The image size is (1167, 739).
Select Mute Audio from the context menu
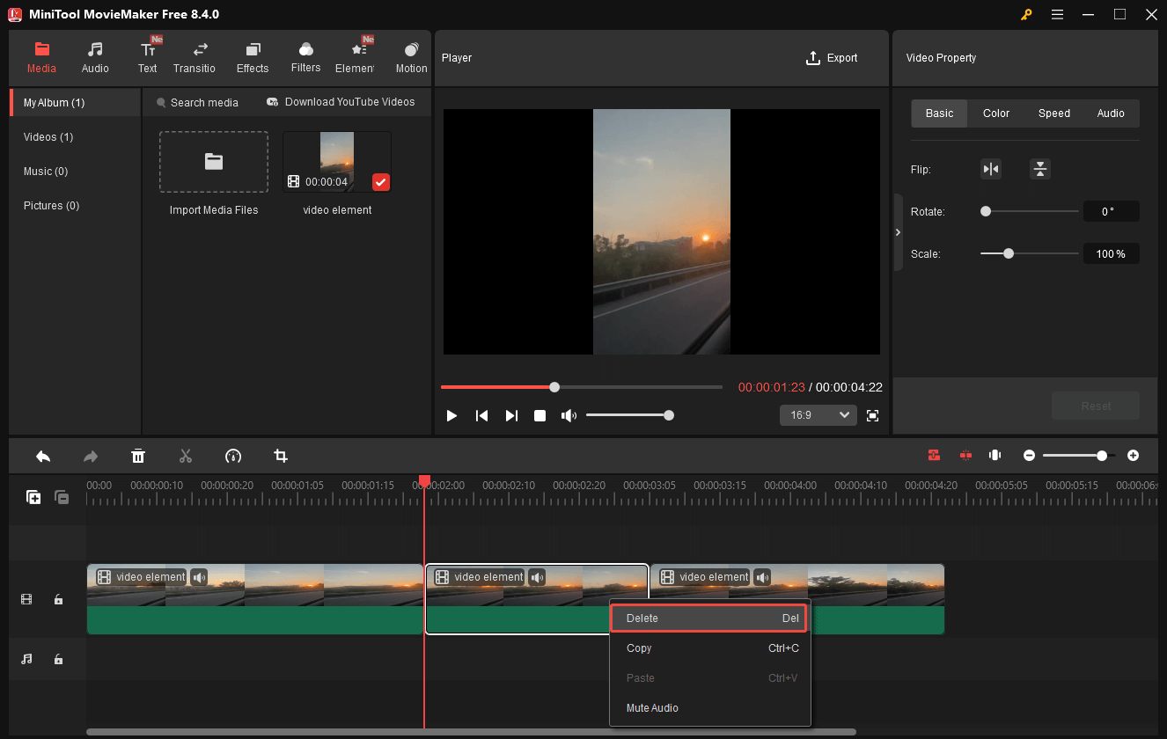click(x=652, y=707)
